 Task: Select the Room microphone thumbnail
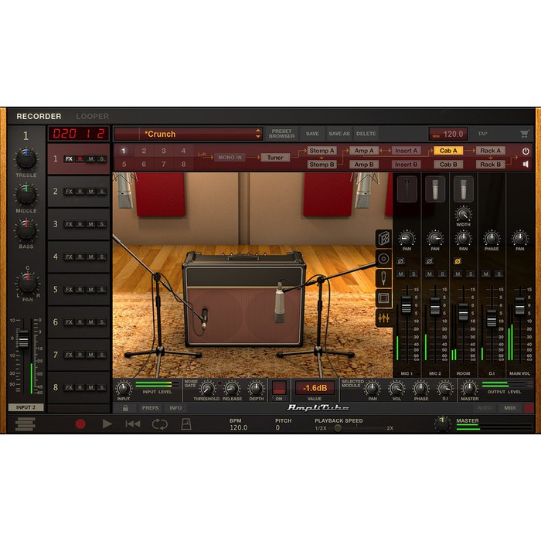coord(464,189)
